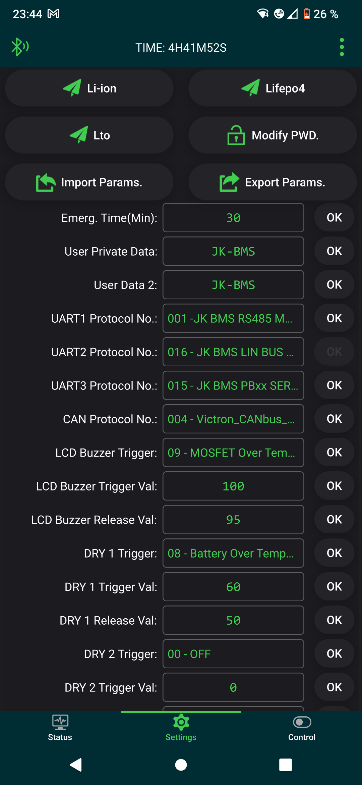Tap Import Params. button
362x785 pixels.
coord(89,182)
